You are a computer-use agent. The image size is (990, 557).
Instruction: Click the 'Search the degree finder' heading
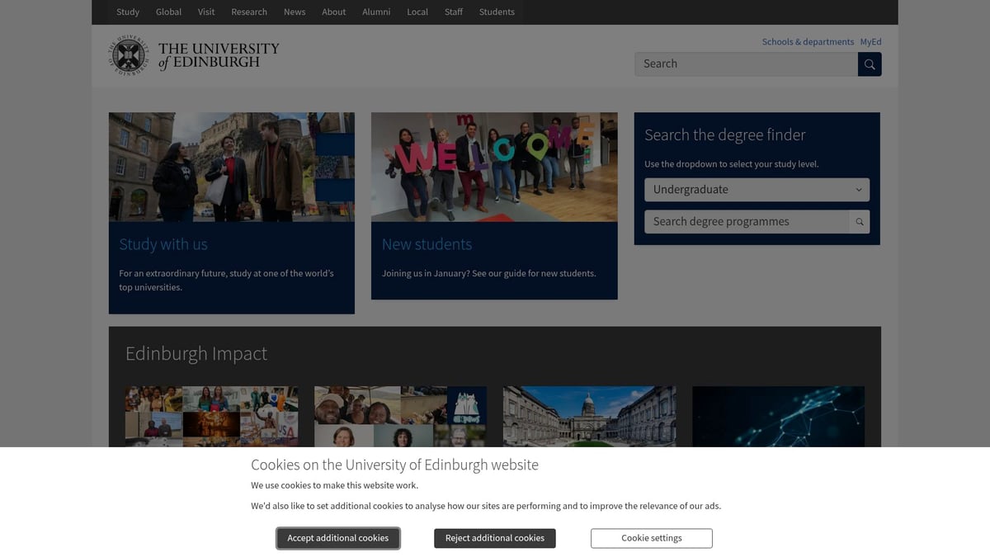coord(725,135)
